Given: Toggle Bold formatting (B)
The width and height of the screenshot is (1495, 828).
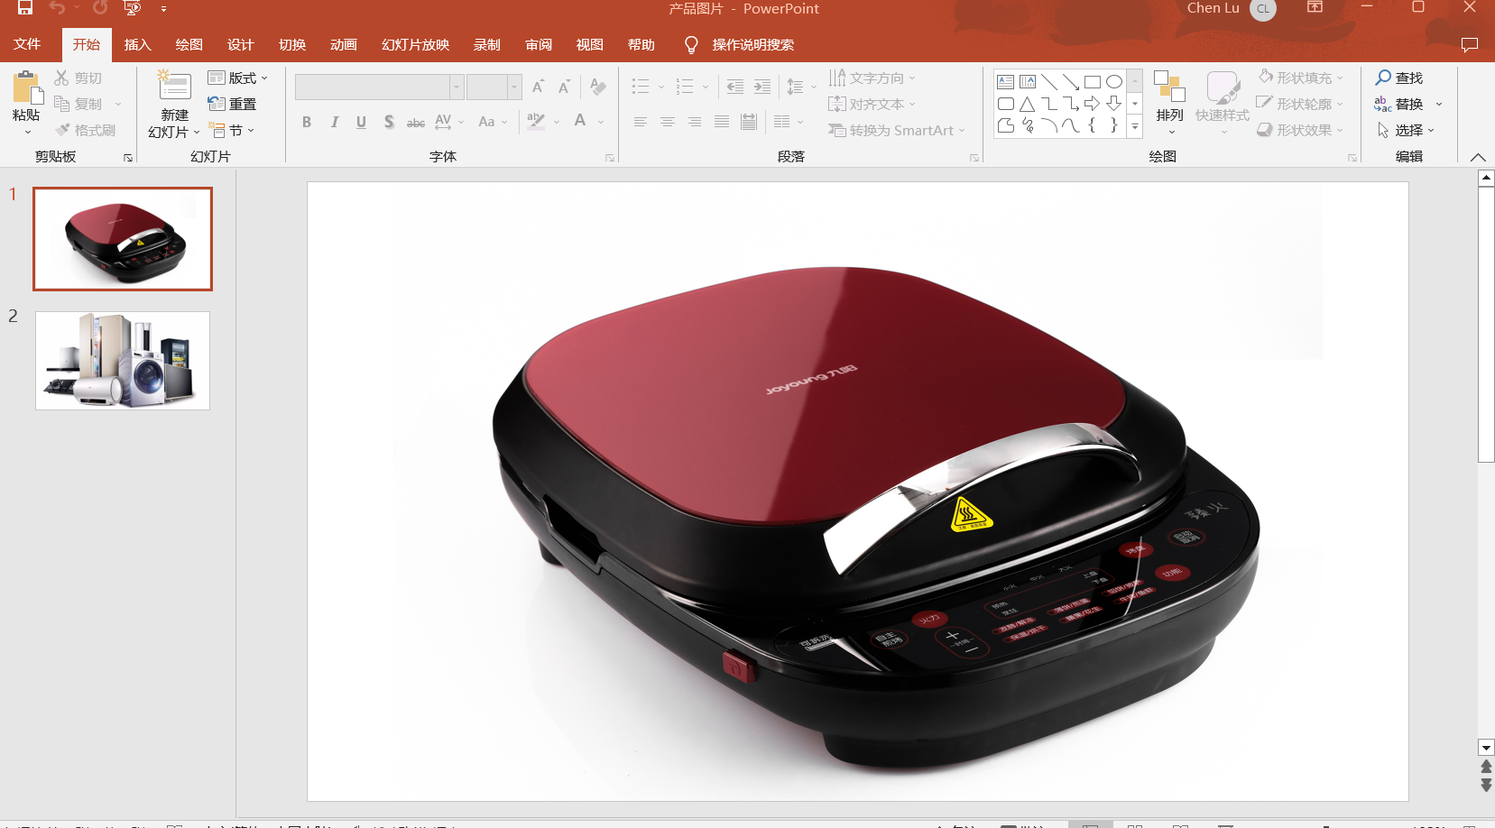Looking at the screenshot, I should (307, 122).
